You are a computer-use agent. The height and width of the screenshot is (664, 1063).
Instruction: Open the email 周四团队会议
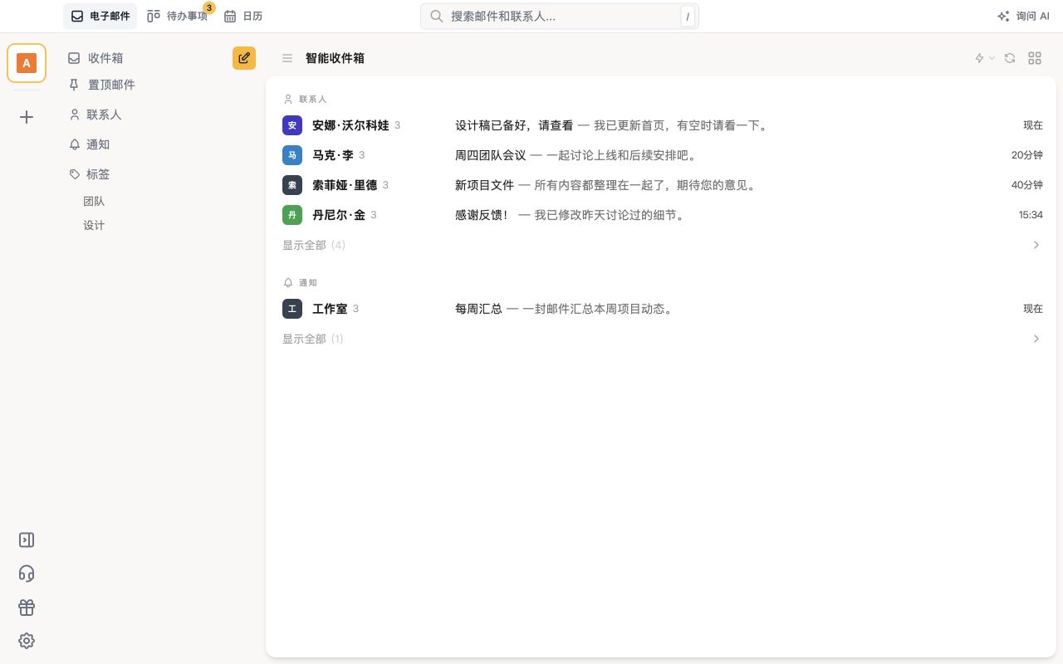coord(661,155)
